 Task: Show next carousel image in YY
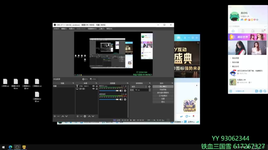pos(265,48)
